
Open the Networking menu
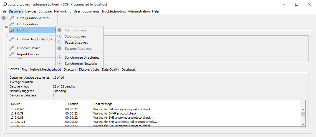click(x=63, y=11)
